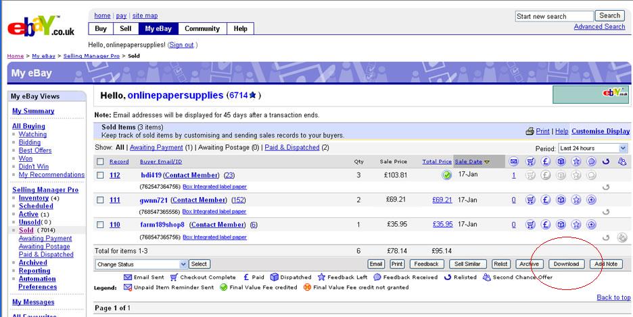The image size is (633, 317).
Task: Open the Help tab
Action: click(x=240, y=28)
